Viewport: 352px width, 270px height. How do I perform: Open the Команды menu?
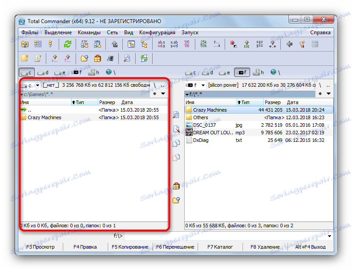(89, 32)
